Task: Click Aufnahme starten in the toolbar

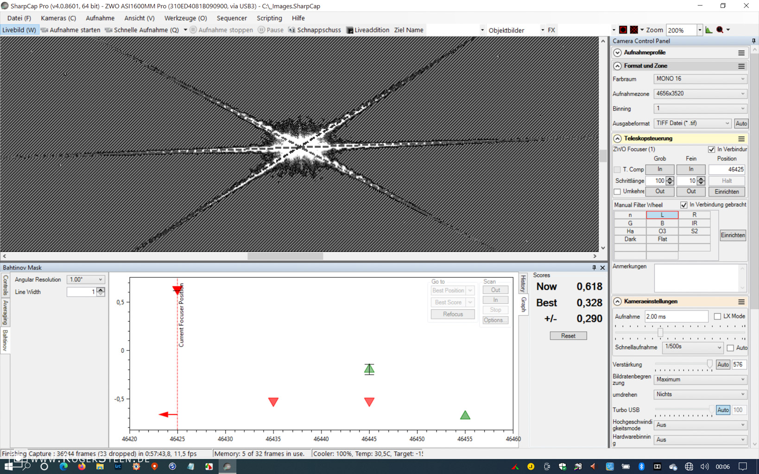Action: click(70, 30)
